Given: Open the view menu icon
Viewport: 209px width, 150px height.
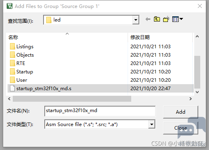Looking at the screenshot, I should [177, 19].
